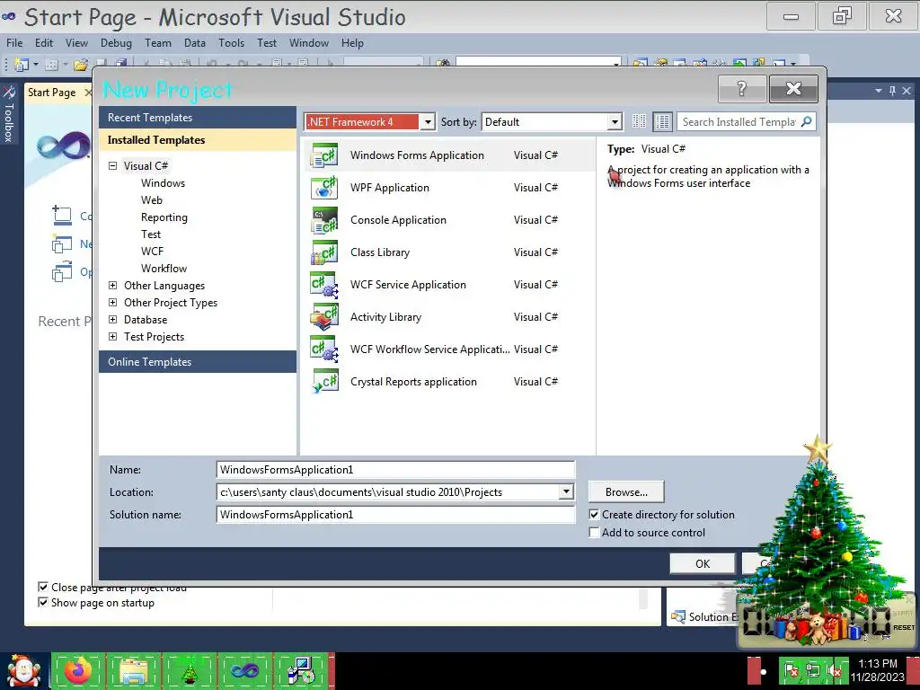Pick the WCF Workflow Service Application icon

(x=323, y=349)
